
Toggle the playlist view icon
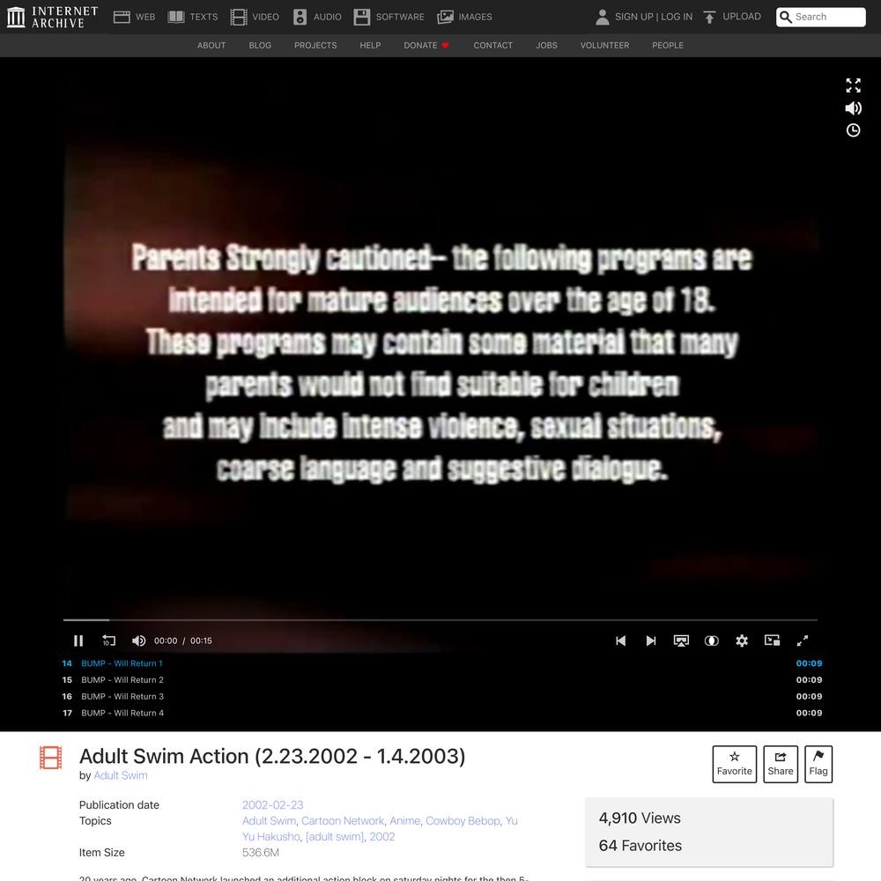point(772,640)
